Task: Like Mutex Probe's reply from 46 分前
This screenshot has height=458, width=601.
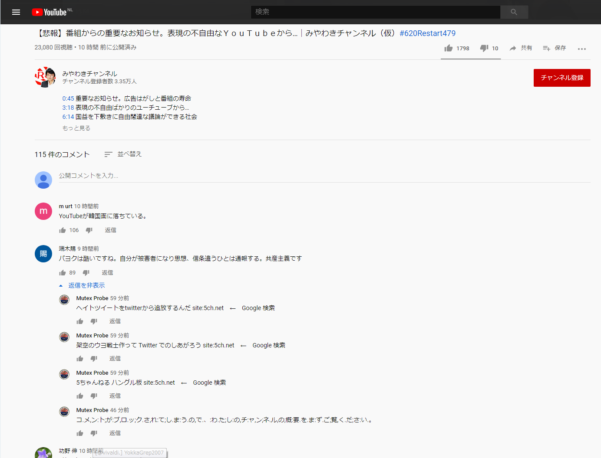Action: pyautogui.click(x=80, y=433)
